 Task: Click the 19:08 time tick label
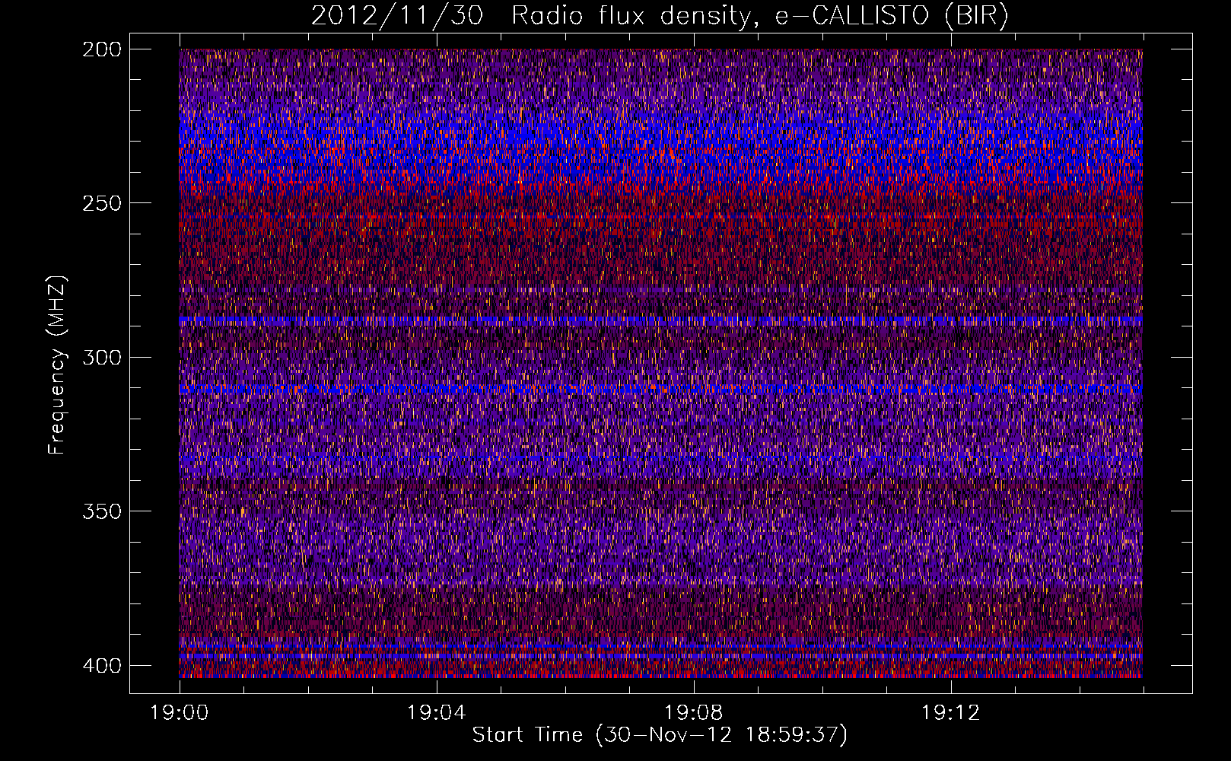693,713
